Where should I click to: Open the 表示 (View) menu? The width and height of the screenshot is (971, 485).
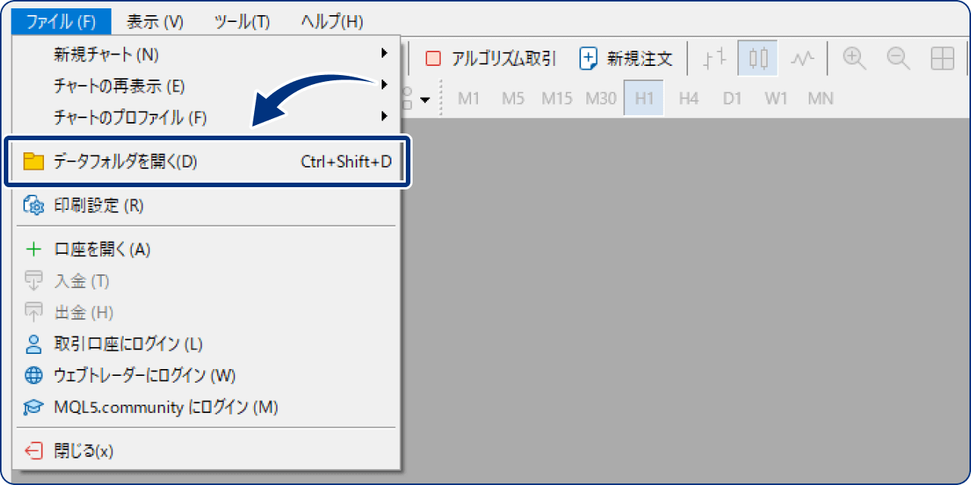[154, 22]
